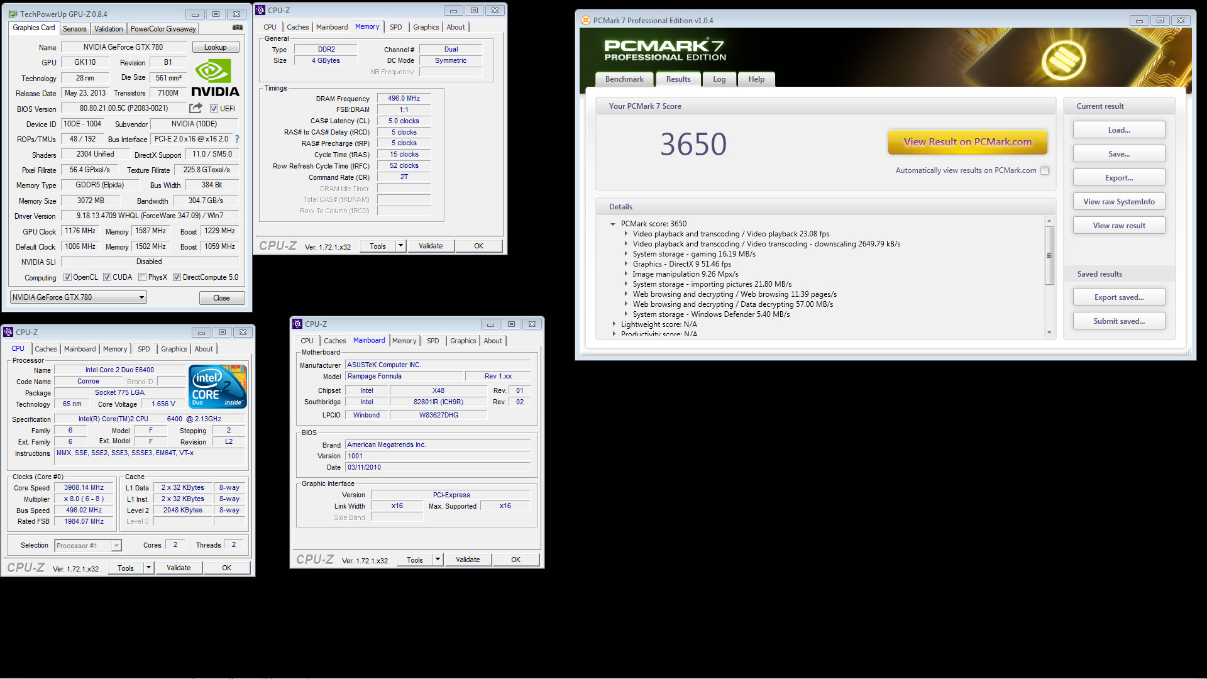1207x679 pixels.
Task: Click the Rampage Formula model field
Action: coord(404,377)
